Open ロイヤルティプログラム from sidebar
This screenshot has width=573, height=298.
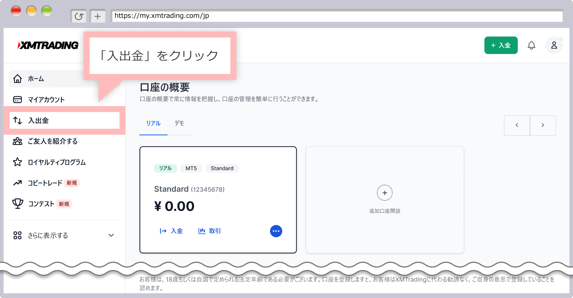(x=57, y=162)
